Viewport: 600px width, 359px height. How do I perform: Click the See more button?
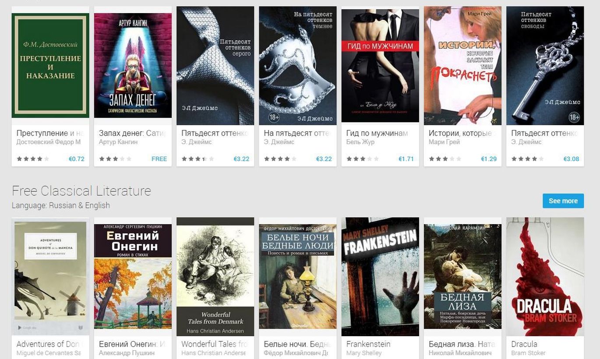pyautogui.click(x=563, y=201)
